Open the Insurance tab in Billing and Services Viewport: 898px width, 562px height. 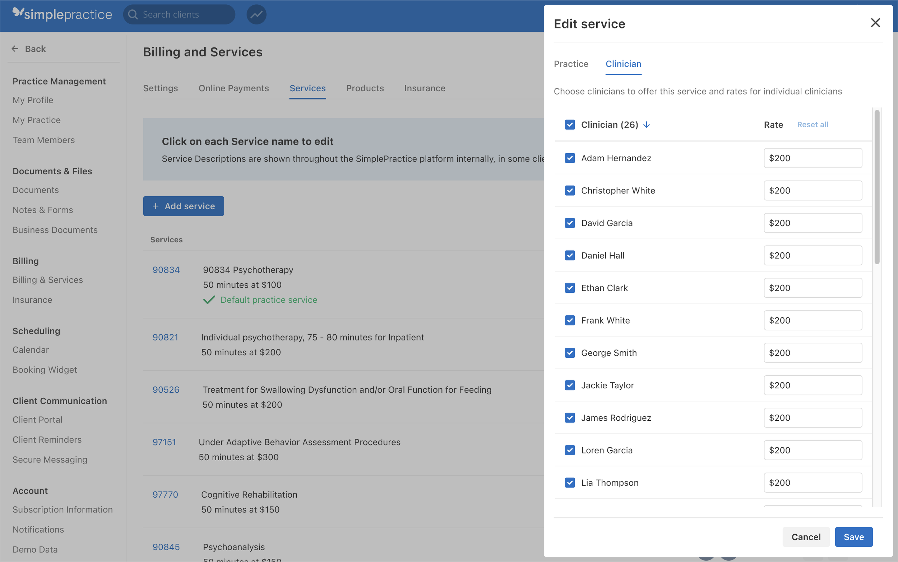425,88
